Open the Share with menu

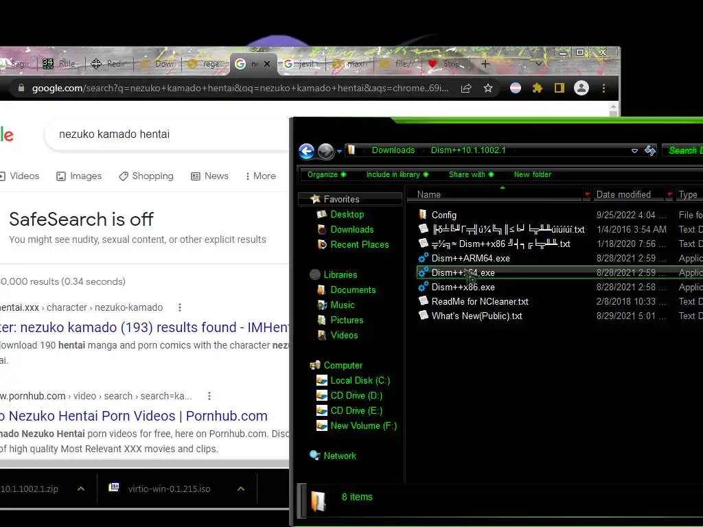point(471,174)
